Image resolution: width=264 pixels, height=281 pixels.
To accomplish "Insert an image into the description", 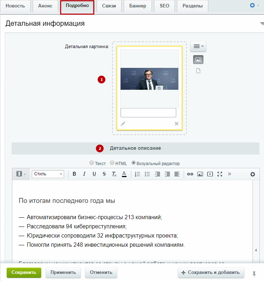I will [x=200, y=174].
